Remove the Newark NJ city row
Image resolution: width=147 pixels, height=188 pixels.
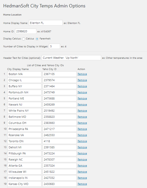(82, 105)
